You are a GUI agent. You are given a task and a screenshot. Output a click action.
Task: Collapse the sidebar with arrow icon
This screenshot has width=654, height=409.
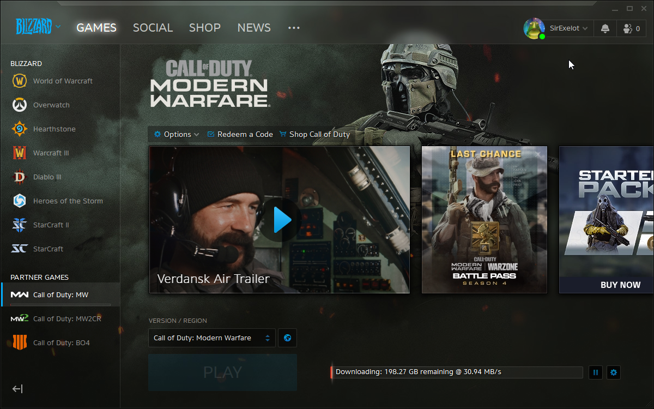coord(17,389)
